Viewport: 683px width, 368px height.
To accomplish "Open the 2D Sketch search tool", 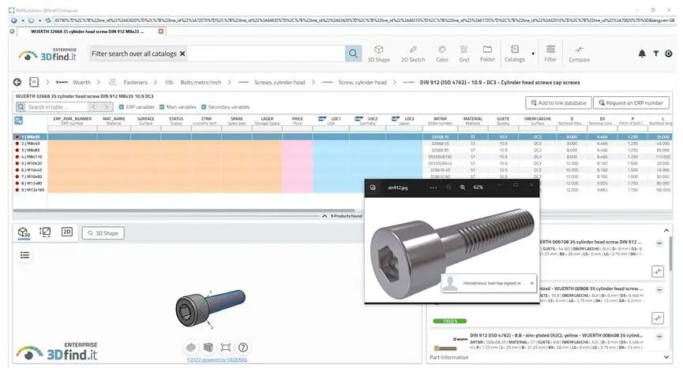I will click(x=413, y=54).
